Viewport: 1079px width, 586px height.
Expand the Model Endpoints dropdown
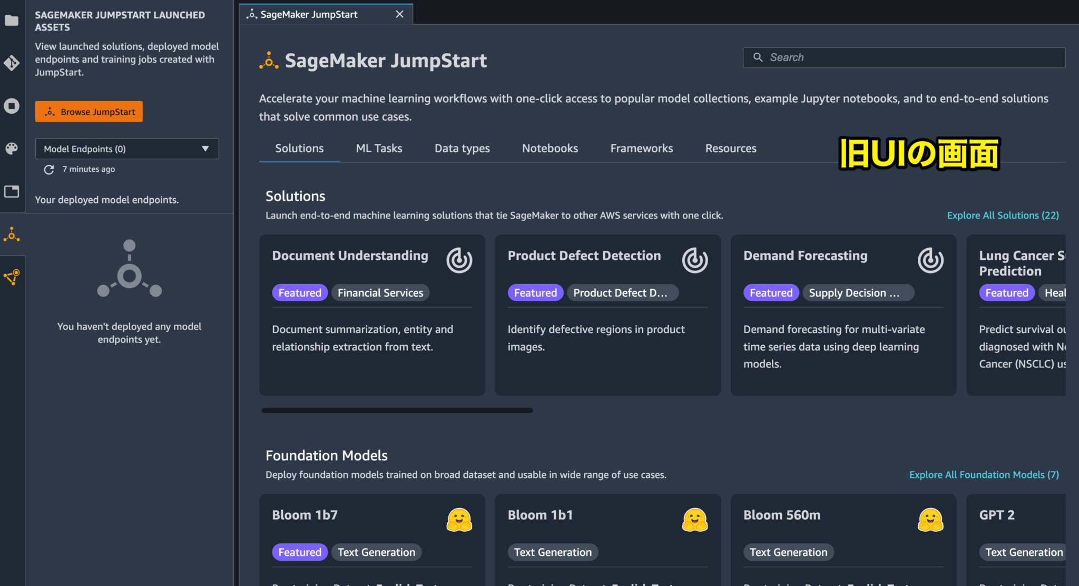(205, 149)
